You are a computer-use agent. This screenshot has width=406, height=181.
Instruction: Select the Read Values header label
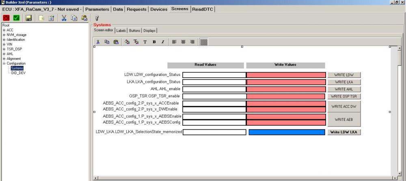205,65
